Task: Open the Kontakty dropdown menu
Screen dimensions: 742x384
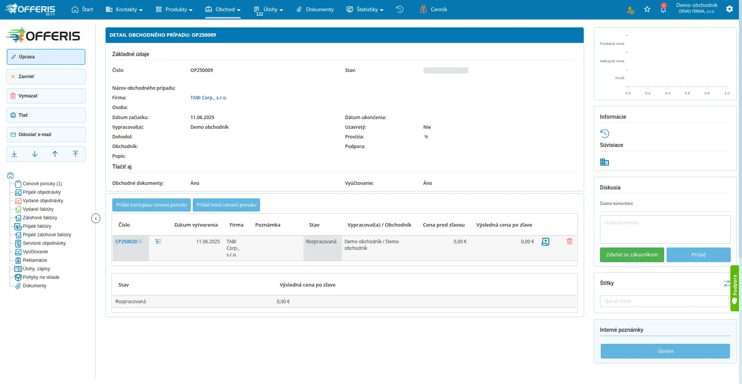Action: [124, 9]
